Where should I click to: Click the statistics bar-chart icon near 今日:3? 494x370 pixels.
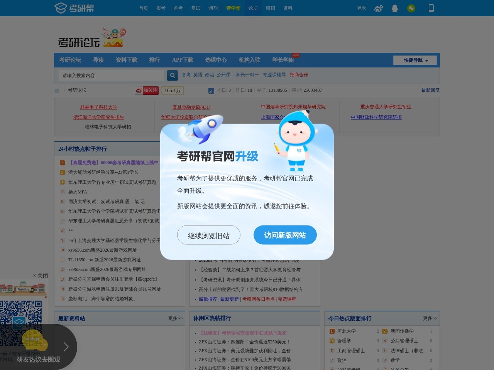211,90
